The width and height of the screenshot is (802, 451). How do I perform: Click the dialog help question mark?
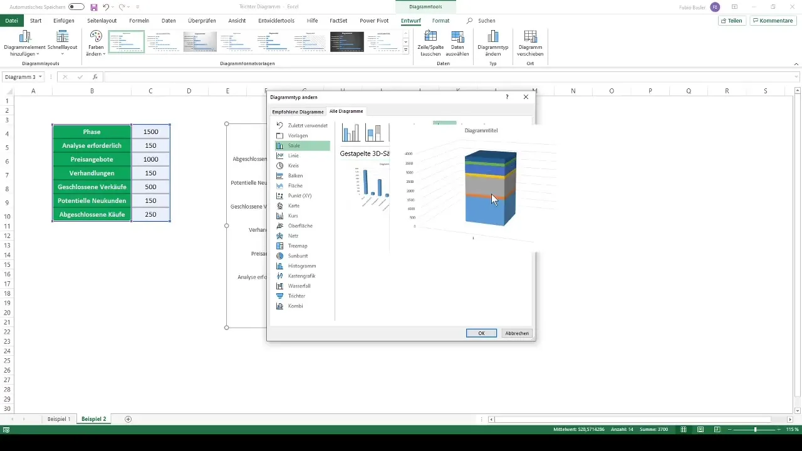pos(507,97)
